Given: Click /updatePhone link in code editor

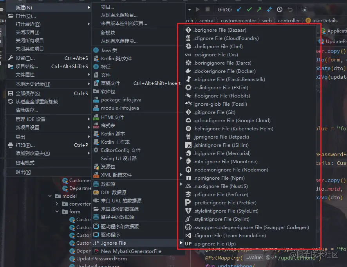Looking at the screenshot, I should pos(296,258).
